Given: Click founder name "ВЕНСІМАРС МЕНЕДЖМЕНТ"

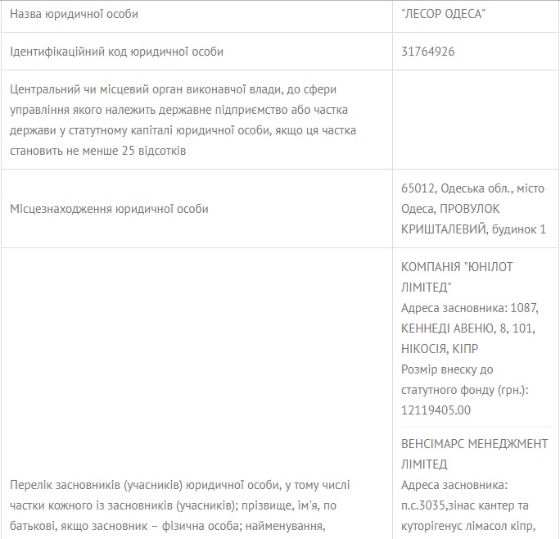Looking at the screenshot, I should click(x=474, y=444).
